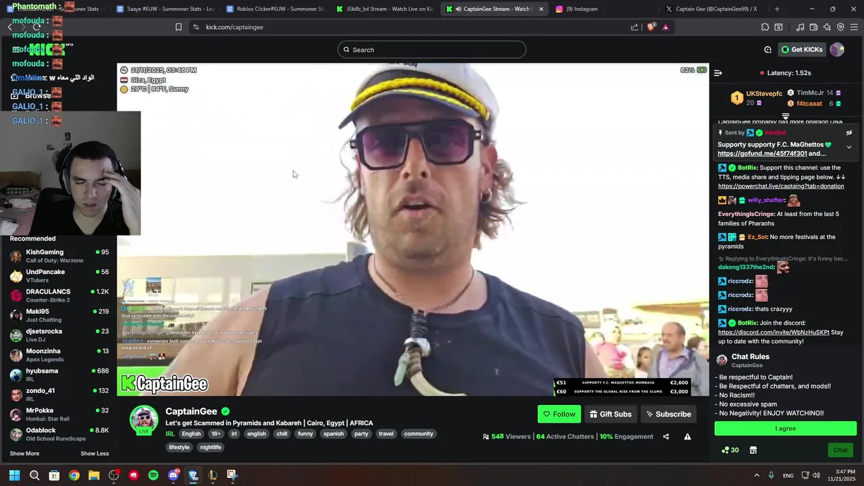Viewport: 864px width, 486px height.
Task: Collapse the chat panel with the arrow icon
Action: pyautogui.click(x=718, y=73)
